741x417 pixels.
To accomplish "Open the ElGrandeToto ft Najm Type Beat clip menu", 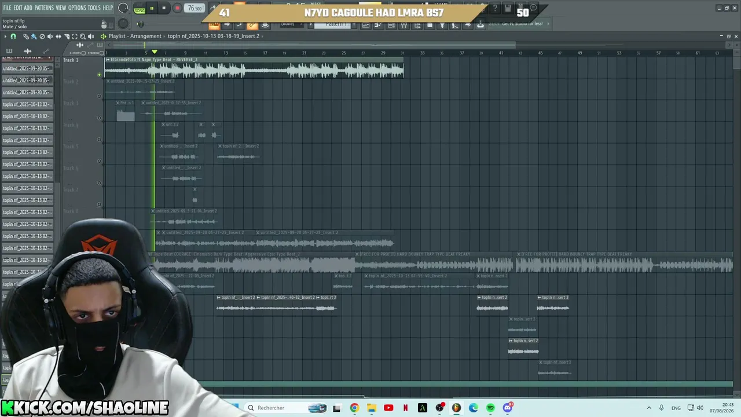I will point(107,60).
